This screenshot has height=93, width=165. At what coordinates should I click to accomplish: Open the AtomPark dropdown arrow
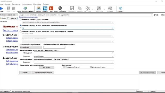tap(115, 9)
